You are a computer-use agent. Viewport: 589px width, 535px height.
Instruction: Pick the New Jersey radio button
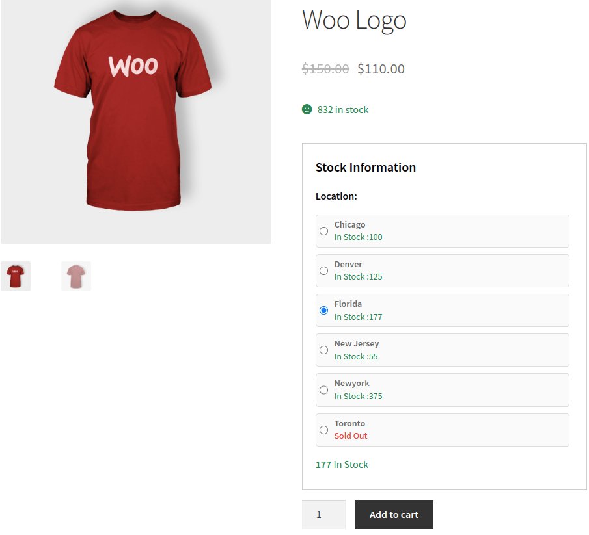(323, 350)
